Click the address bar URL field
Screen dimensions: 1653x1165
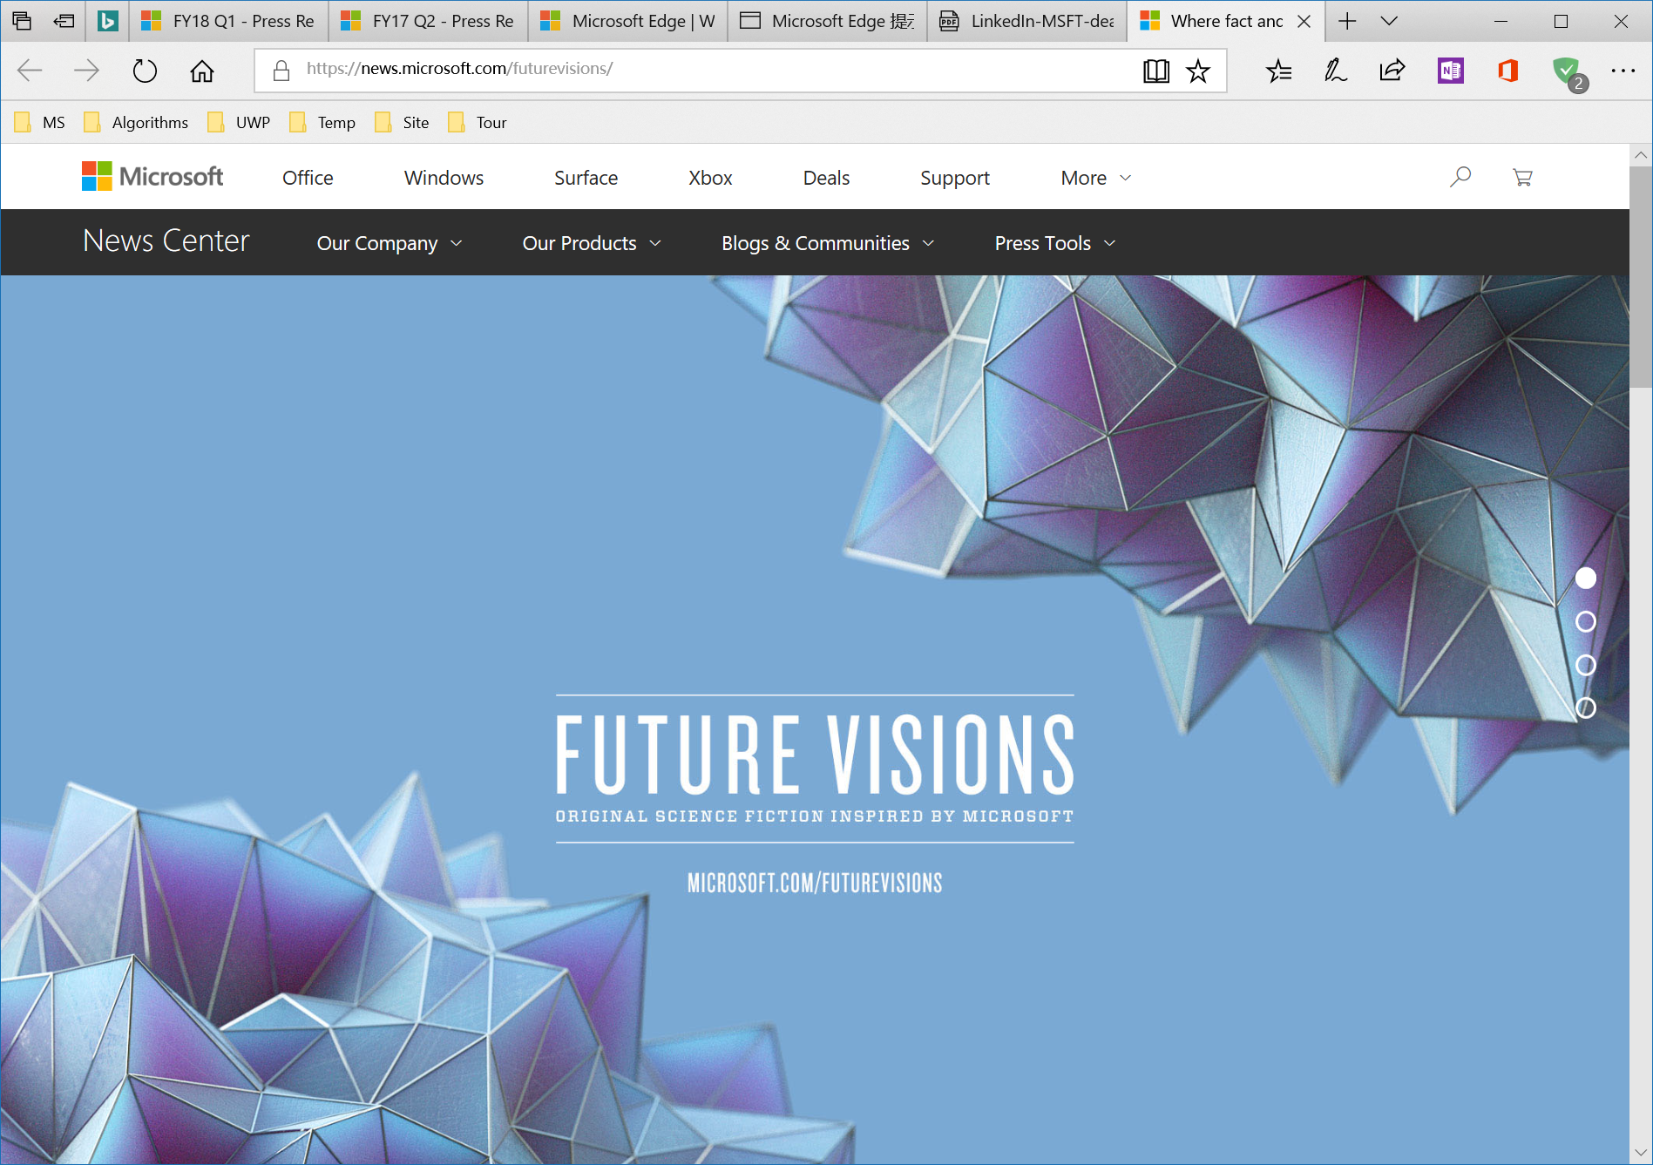click(697, 69)
